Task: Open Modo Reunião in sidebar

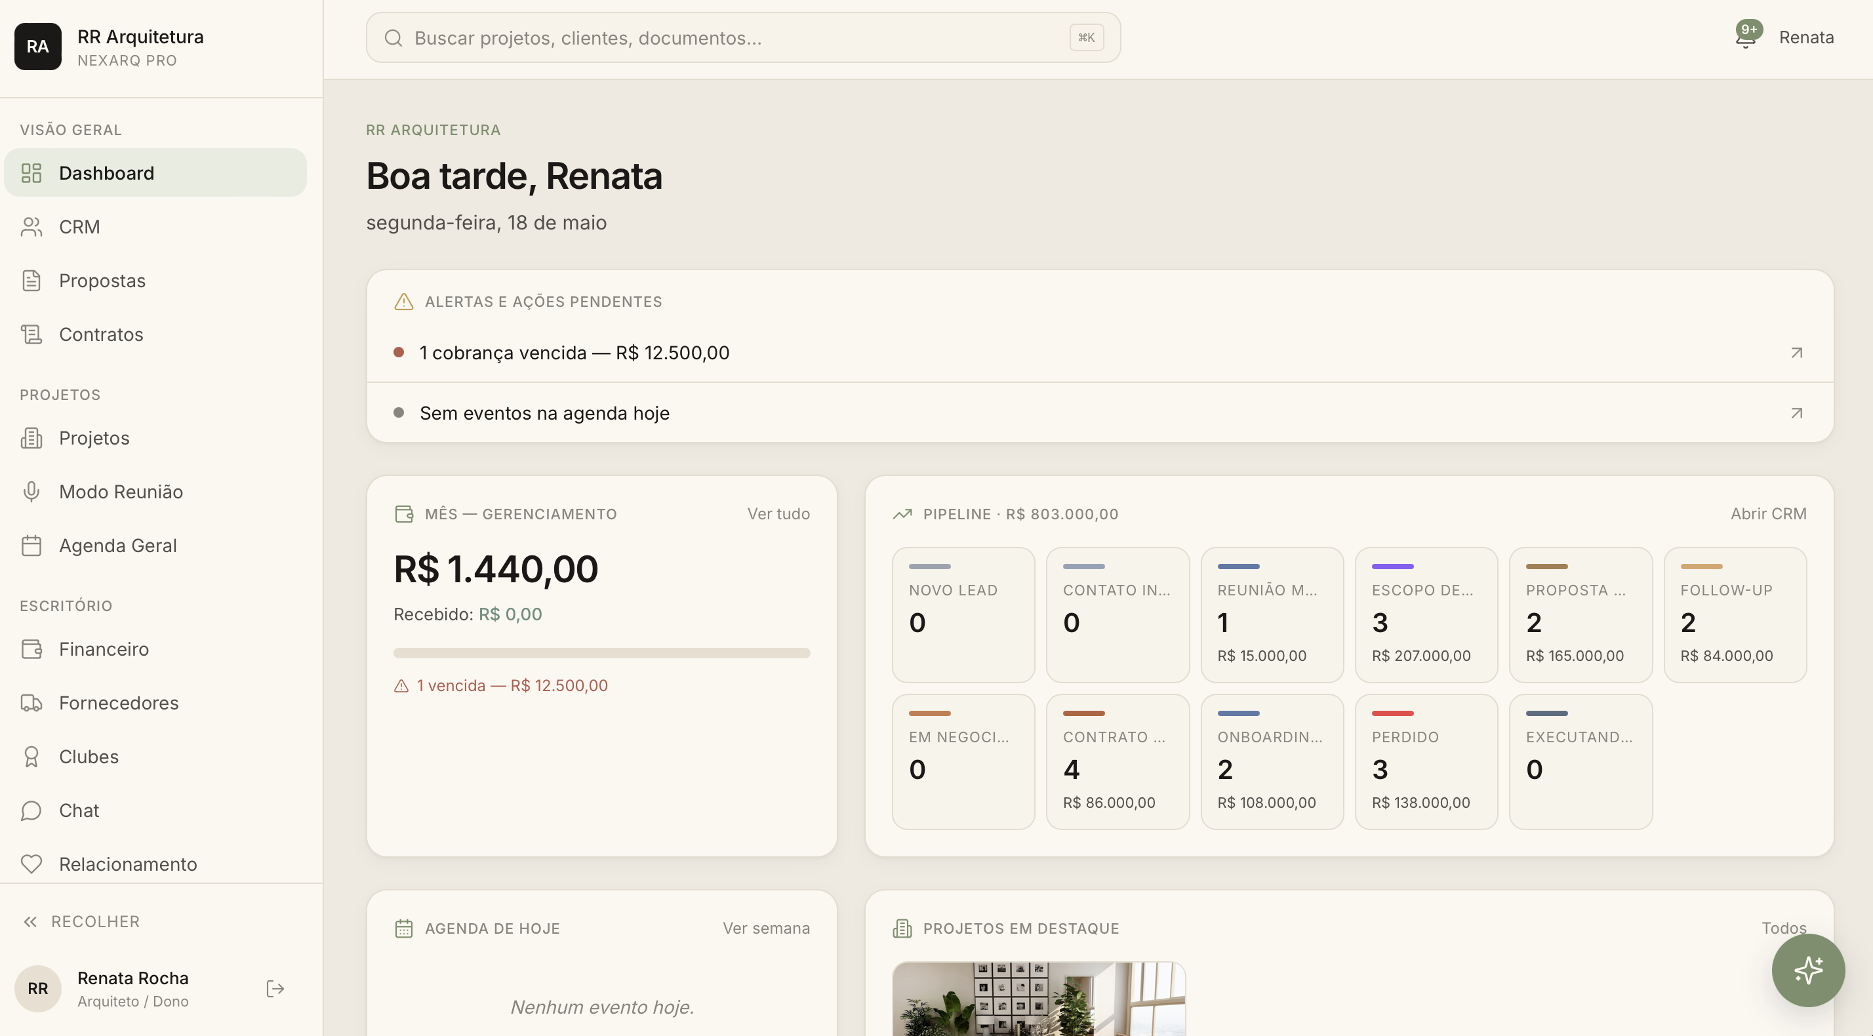Action: [x=155, y=492]
